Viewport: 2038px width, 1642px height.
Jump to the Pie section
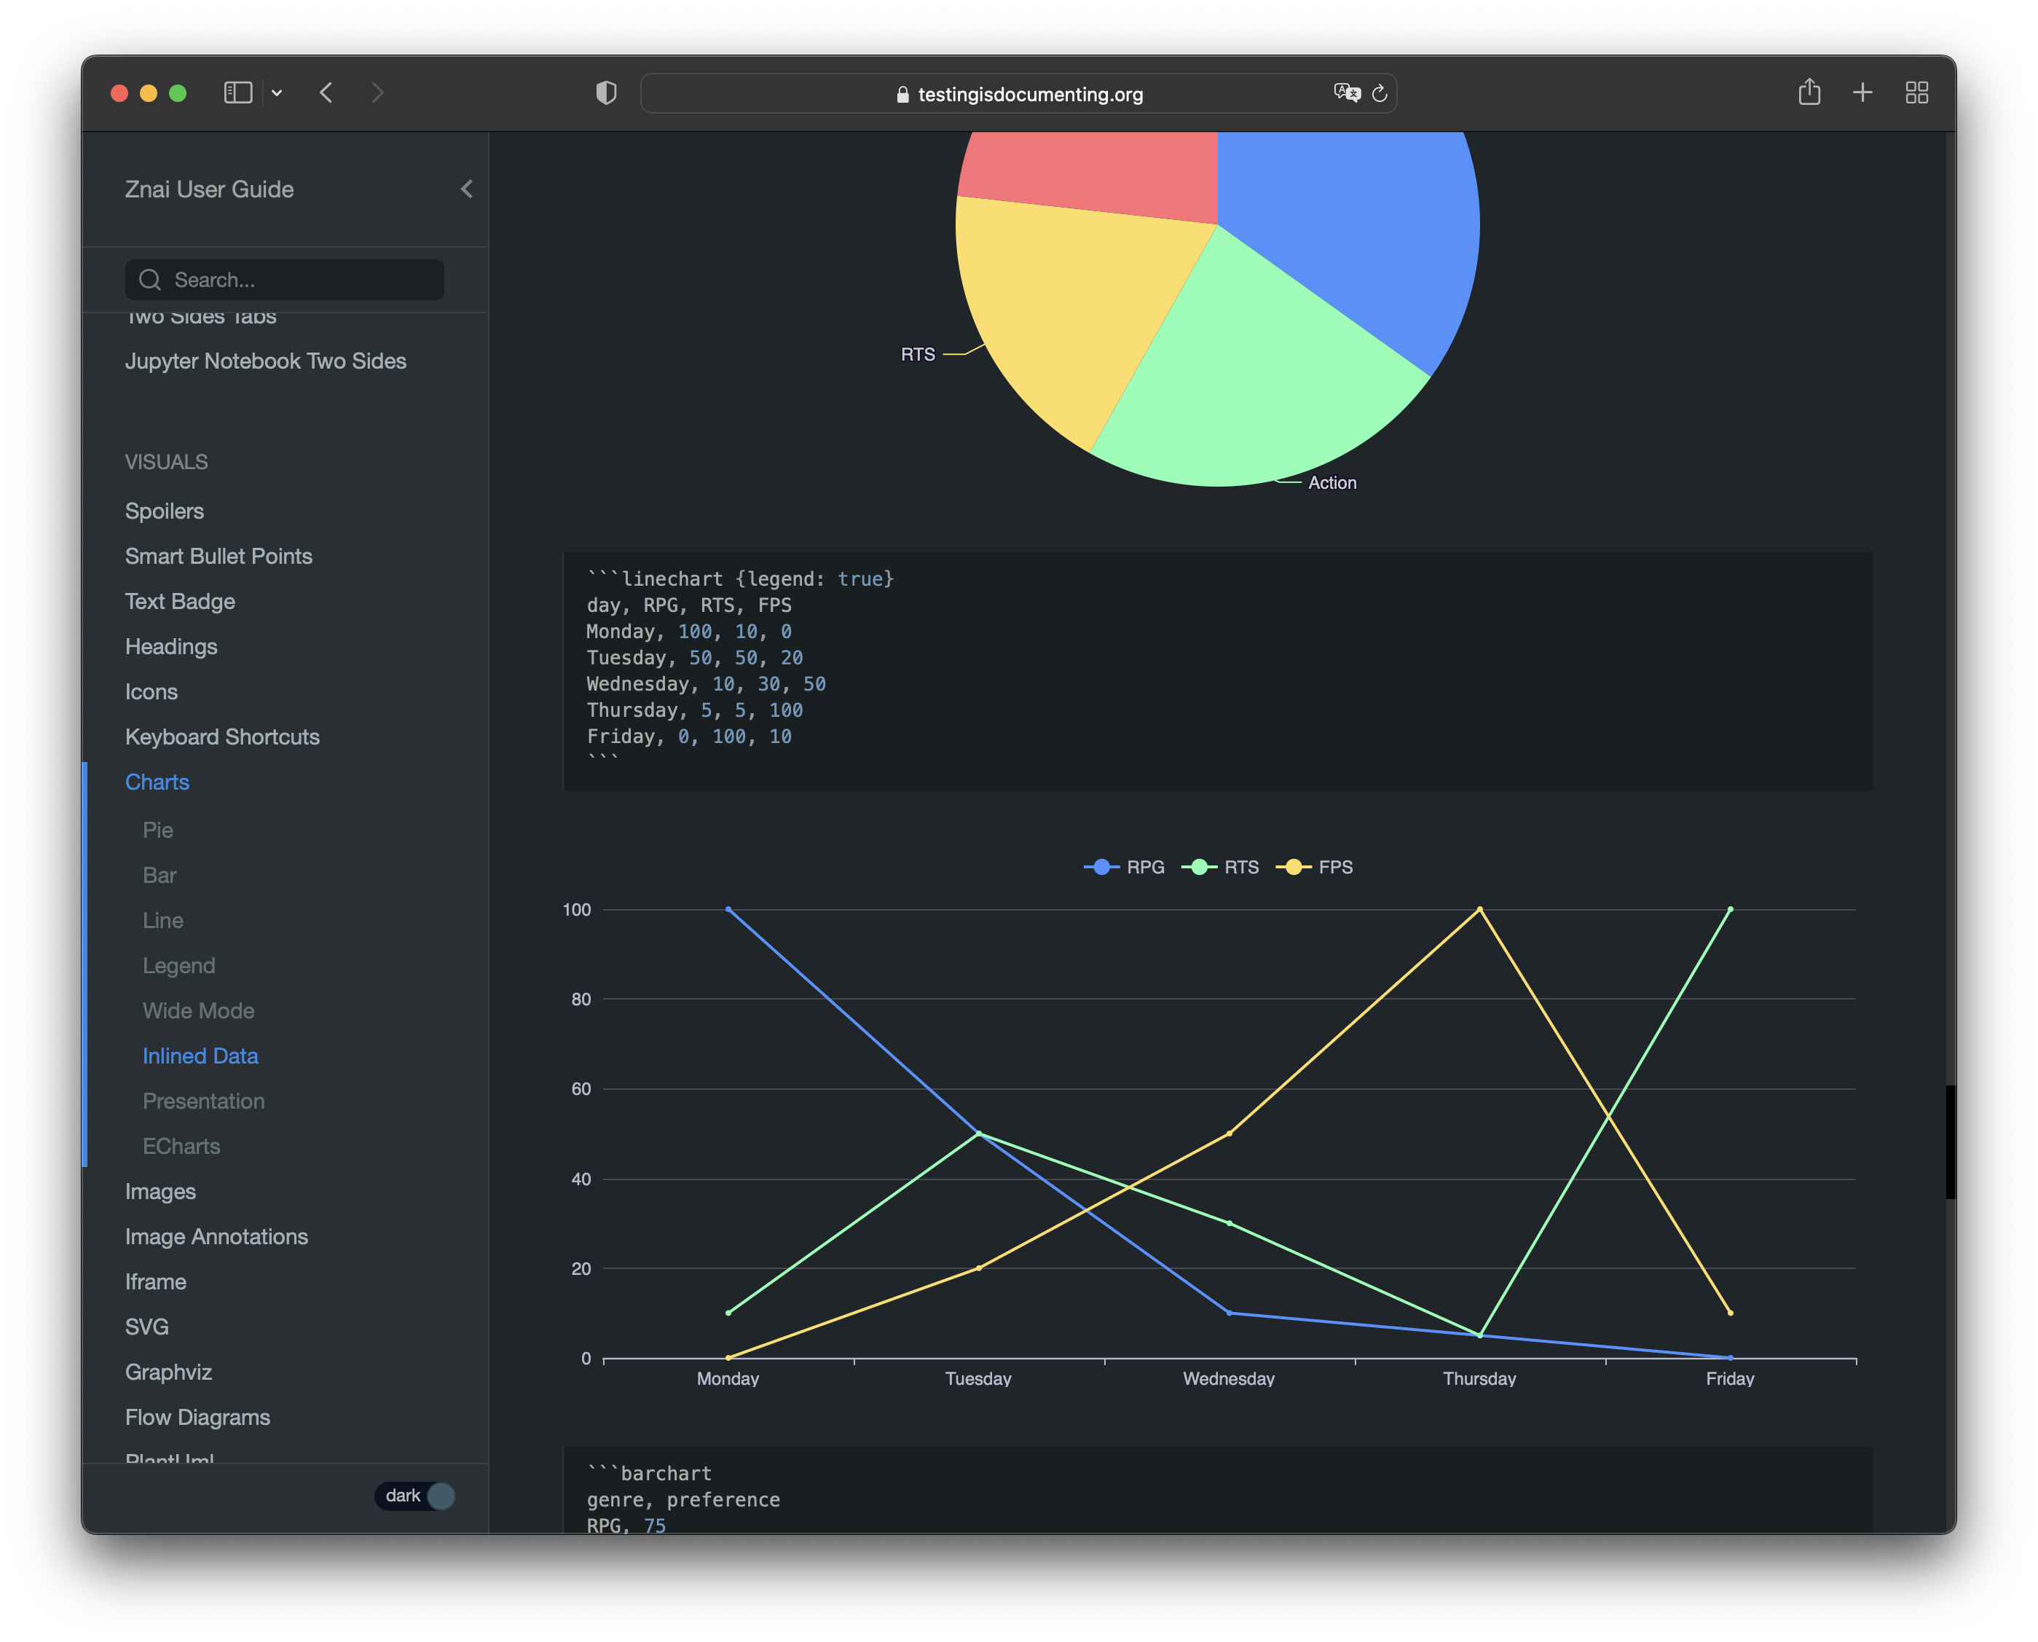point(158,830)
